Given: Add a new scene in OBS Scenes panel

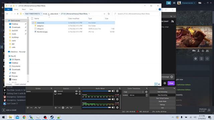Looking at the screenshot, I should click(28, 108).
